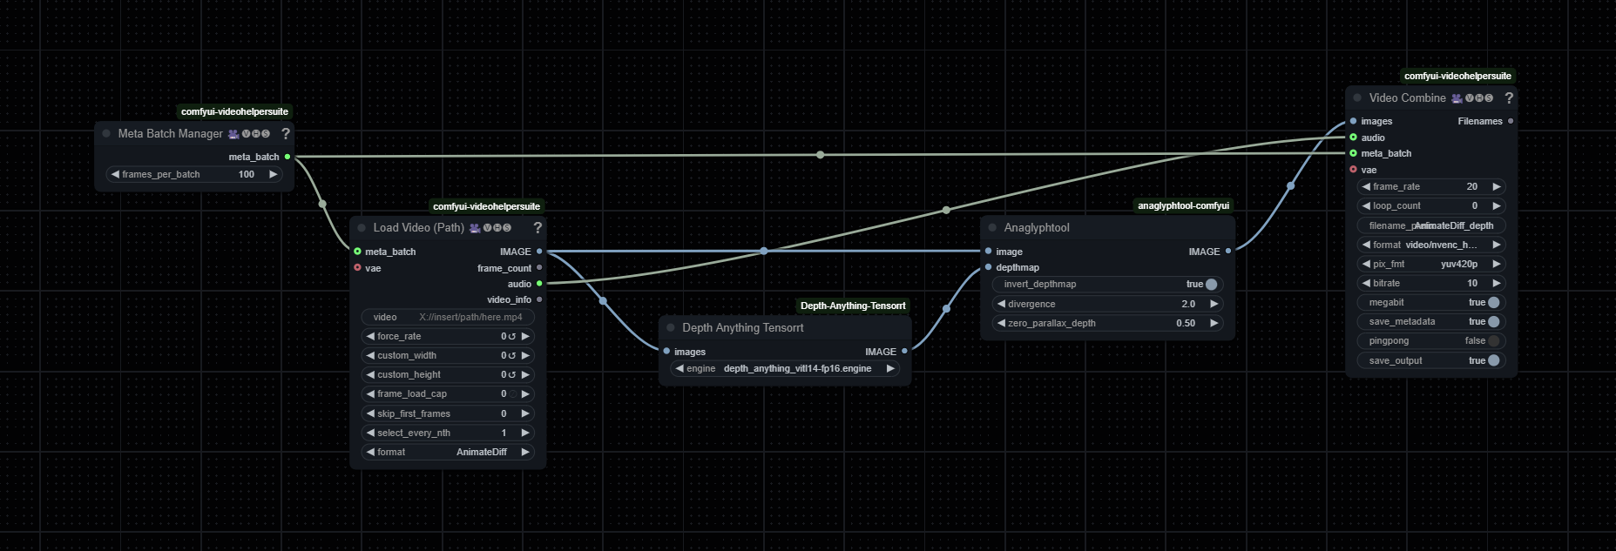Image resolution: width=1616 pixels, height=551 pixels.
Task: Collapse the Load Video (Path) node dot
Action: [x=362, y=227]
